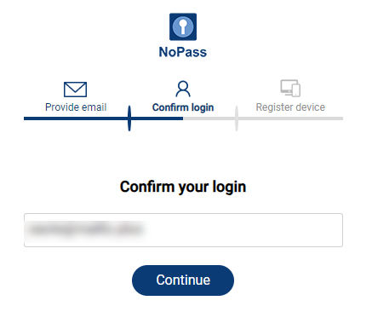Click the white keyhole inside the NoPass logo
Viewport: 372px width, 312px height.
coord(183,27)
